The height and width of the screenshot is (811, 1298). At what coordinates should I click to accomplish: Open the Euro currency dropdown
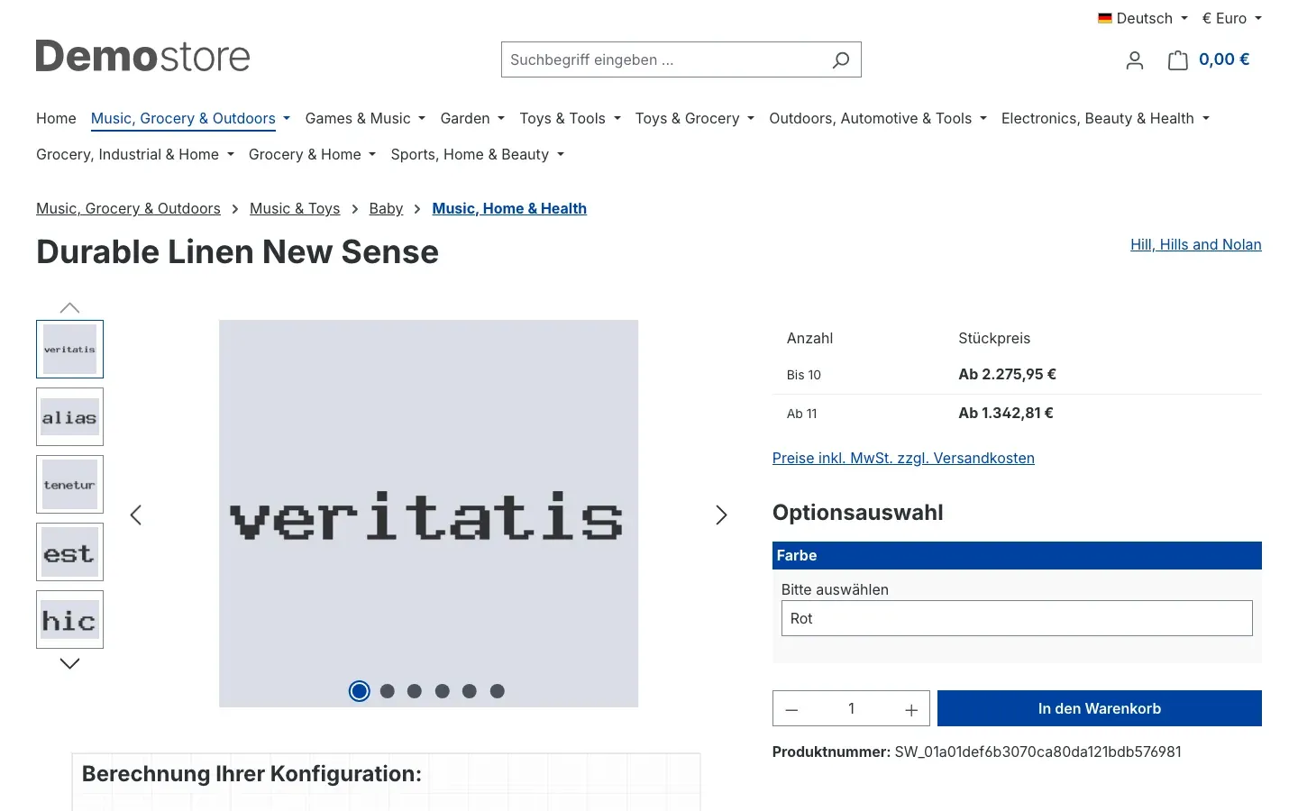click(1232, 18)
